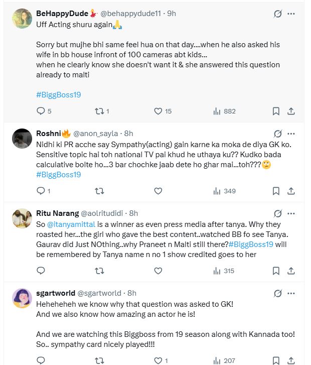Bookmark Roshni's tweet
This screenshot has height=365, width=311.
pyautogui.click(x=276, y=191)
